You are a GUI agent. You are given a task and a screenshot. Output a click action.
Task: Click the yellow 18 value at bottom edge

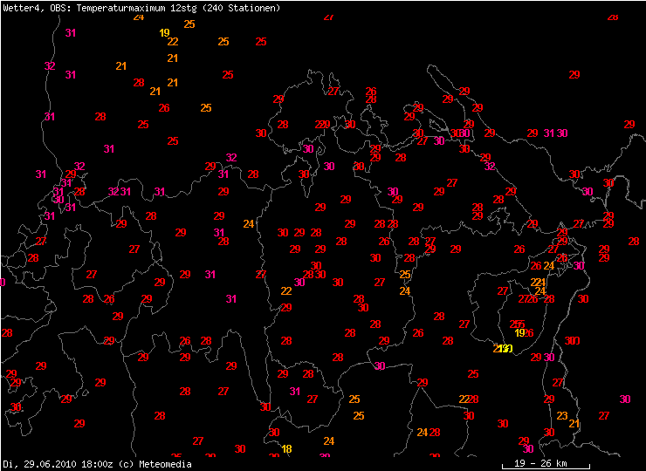pyautogui.click(x=286, y=449)
